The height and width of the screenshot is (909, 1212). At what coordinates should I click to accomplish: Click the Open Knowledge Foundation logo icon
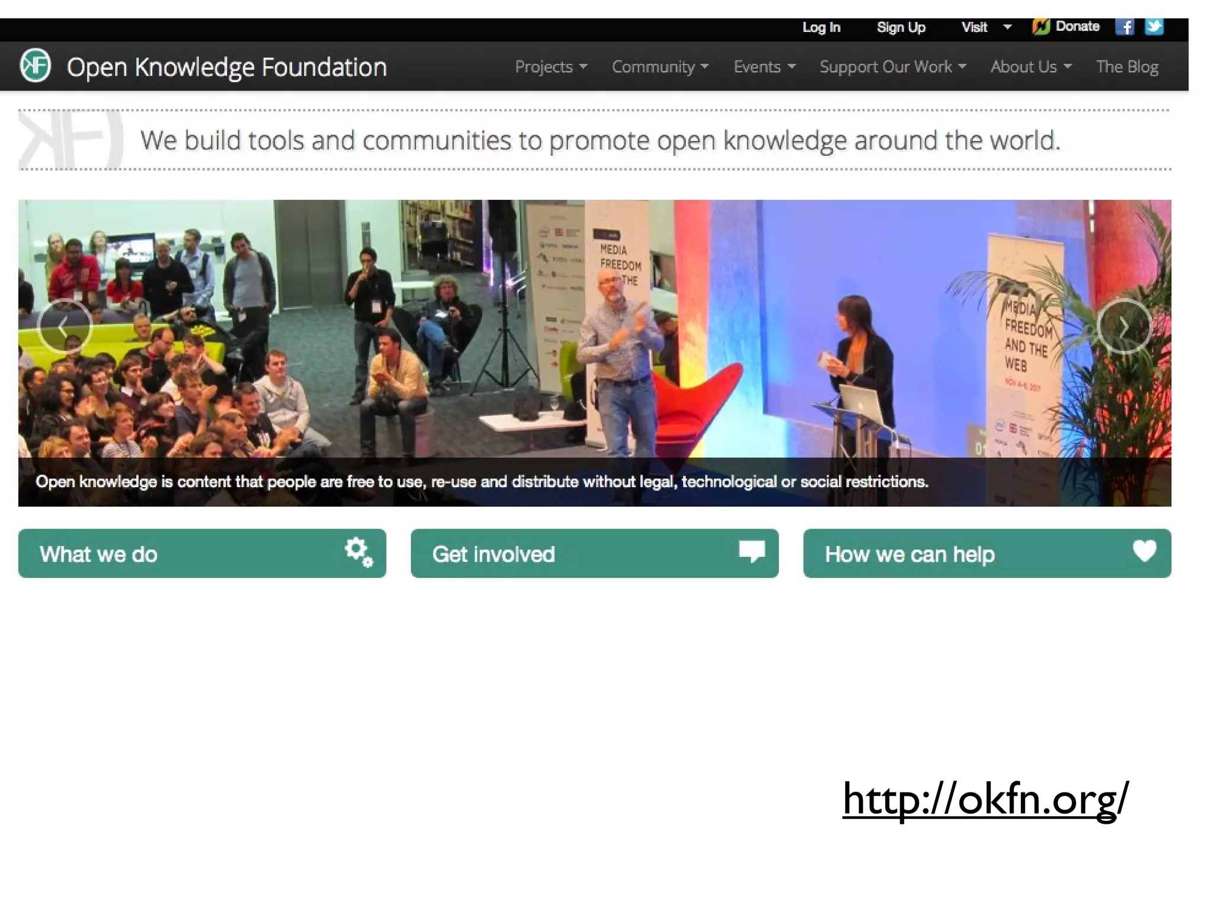(x=36, y=66)
